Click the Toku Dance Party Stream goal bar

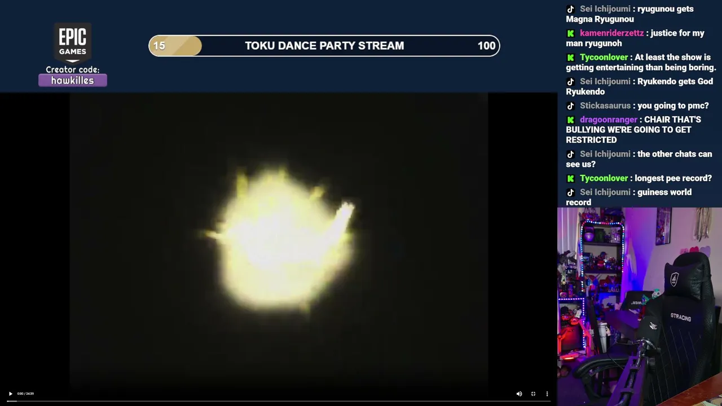pos(324,46)
